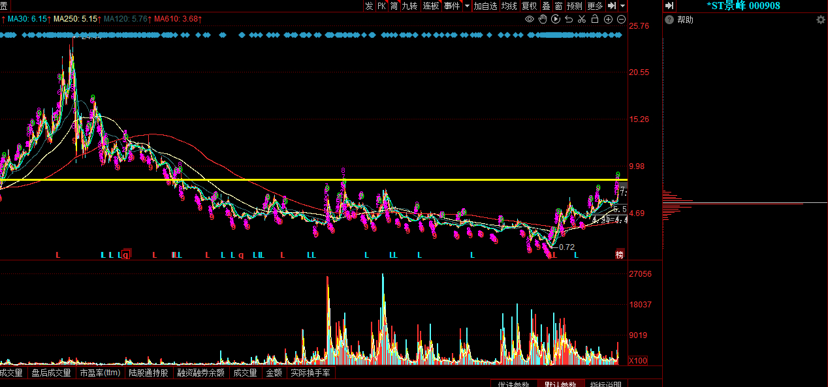Toggle the 均线 moving average button
828x387 pixels.
pyautogui.click(x=509, y=5)
